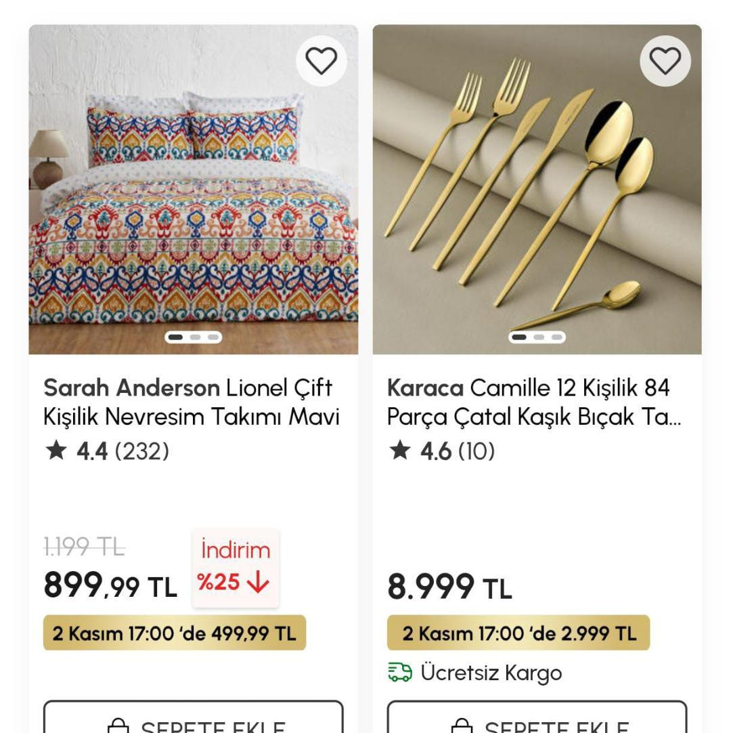The width and height of the screenshot is (731, 733).
Task: Open Karaca Camille 12 Kişilik product title
Action: tap(533, 402)
